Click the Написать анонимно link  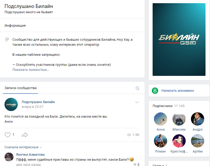pos(177,91)
